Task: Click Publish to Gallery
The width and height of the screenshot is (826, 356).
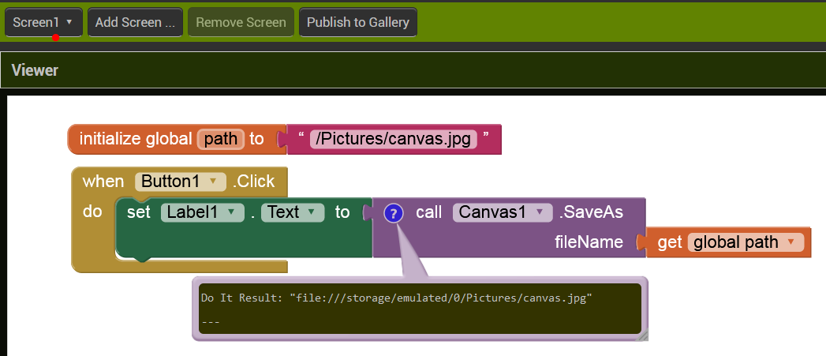Action: click(x=357, y=22)
